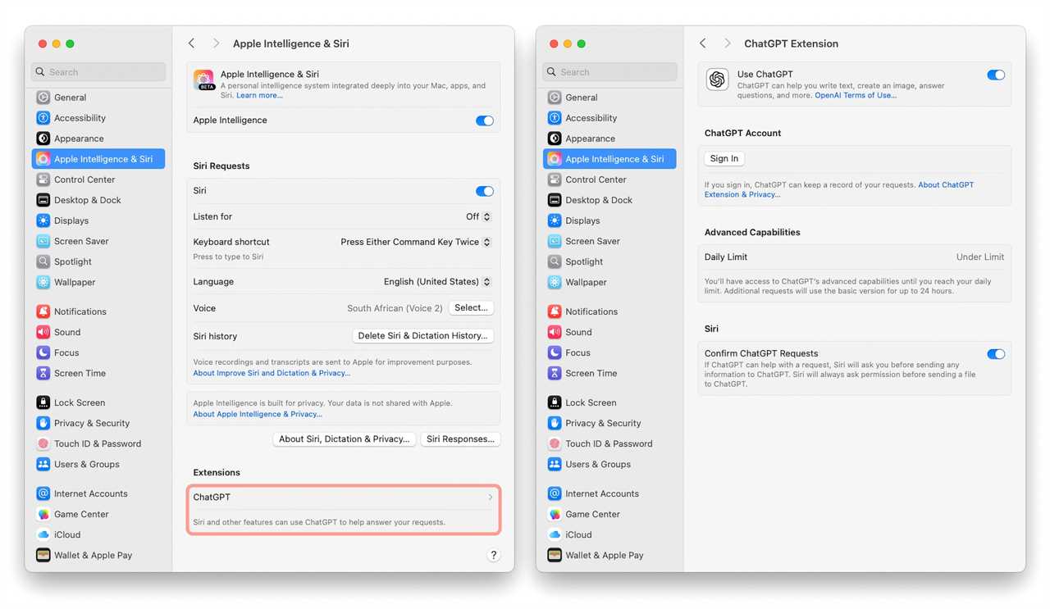Click Wallpaper icon in left window sidebar

click(x=43, y=282)
